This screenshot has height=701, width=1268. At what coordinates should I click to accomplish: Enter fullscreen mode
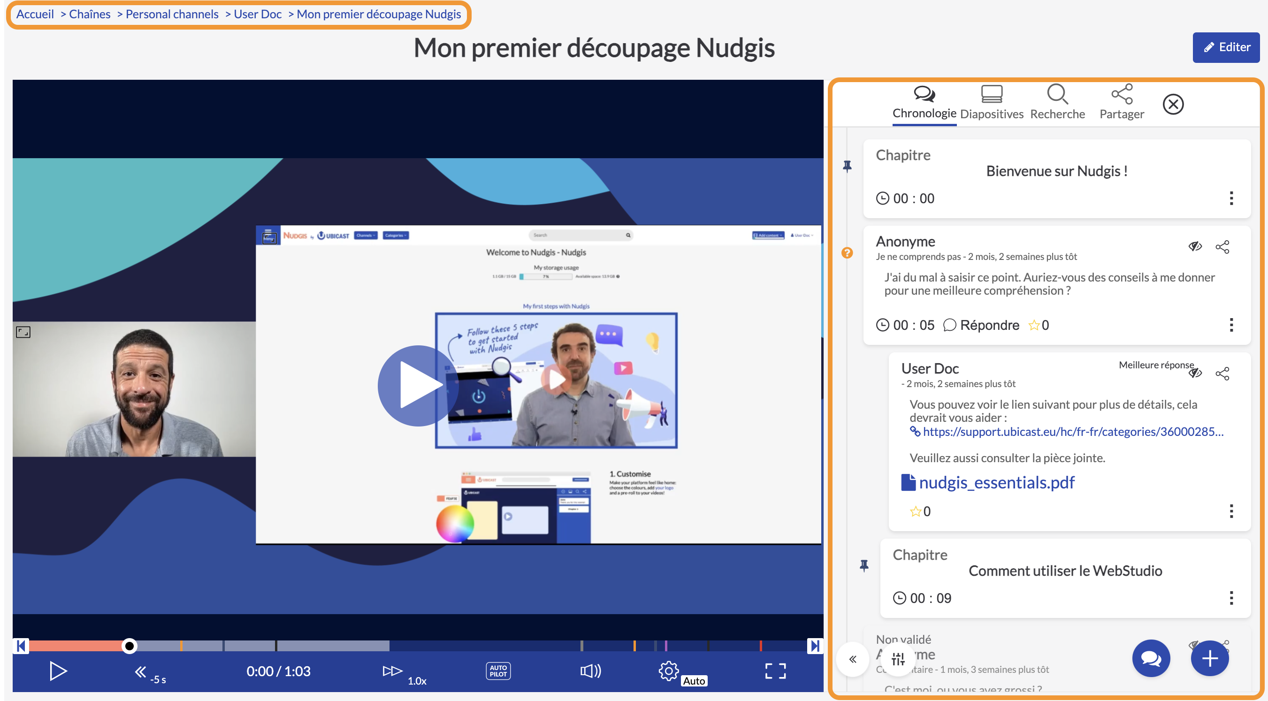[x=775, y=671]
